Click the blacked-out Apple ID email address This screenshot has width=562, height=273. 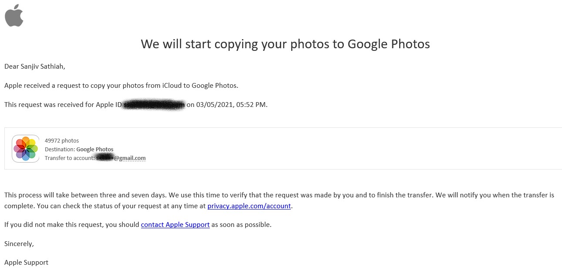(154, 105)
